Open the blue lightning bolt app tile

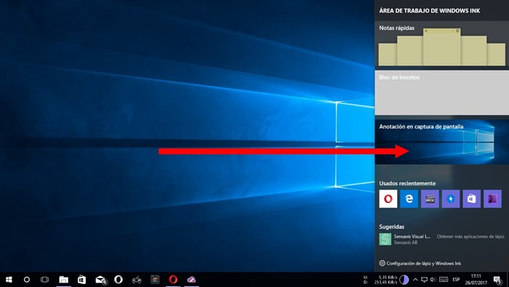tap(451, 199)
